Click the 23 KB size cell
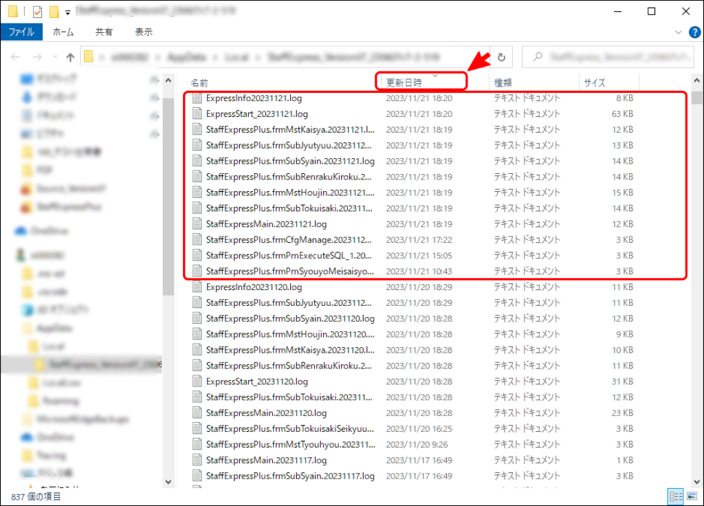 (x=622, y=412)
